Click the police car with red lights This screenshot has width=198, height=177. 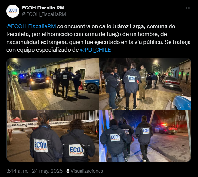pos(165,129)
